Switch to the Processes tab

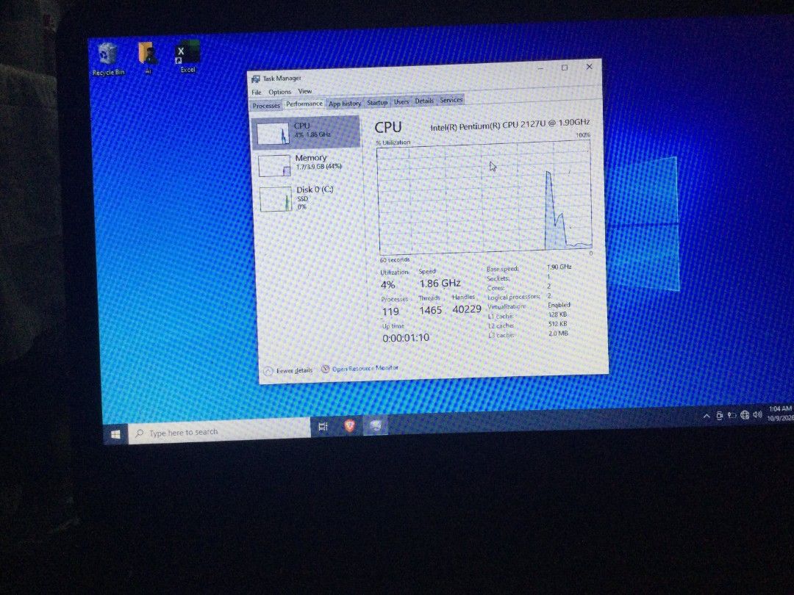(266, 105)
